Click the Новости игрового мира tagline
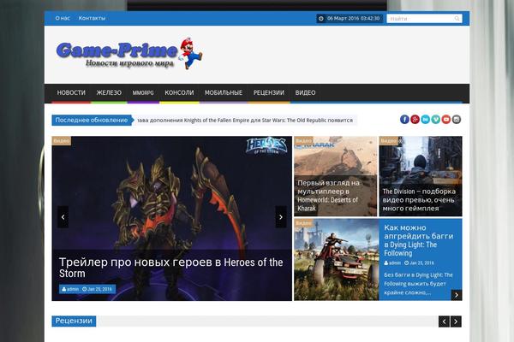 point(129,62)
